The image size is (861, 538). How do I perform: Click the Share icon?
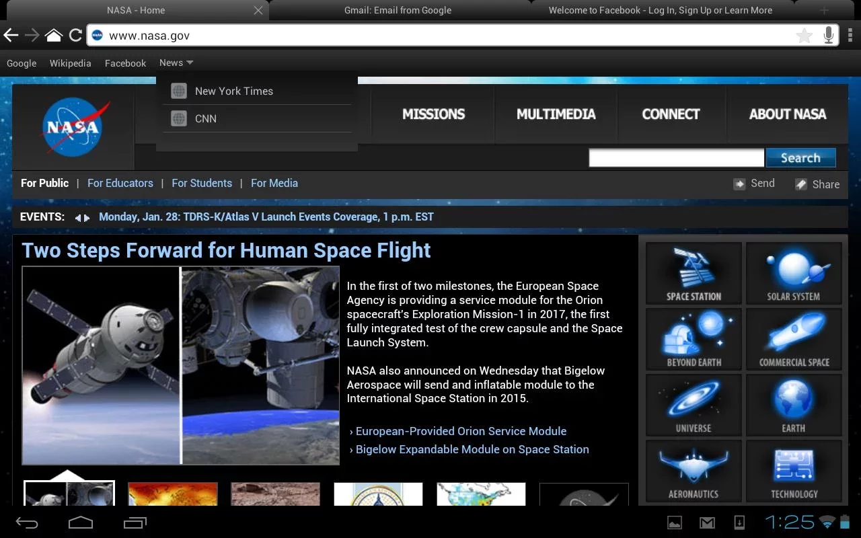click(x=800, y=184)
